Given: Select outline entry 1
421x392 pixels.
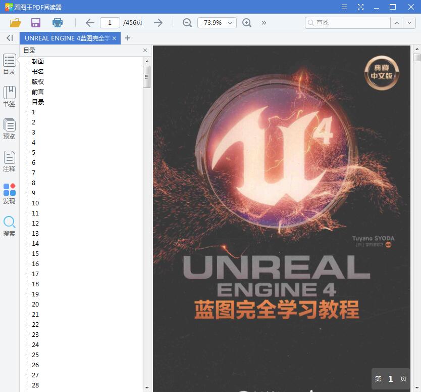Looking at the screenshot, I should 33,112.
